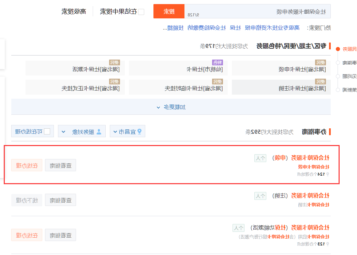357x255 pixels.
Task: Open 高级搜索 advanced search
Action: [x=74, y=12]
